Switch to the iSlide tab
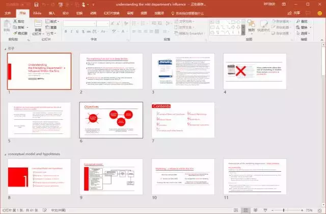 click(x=37, y=13)
